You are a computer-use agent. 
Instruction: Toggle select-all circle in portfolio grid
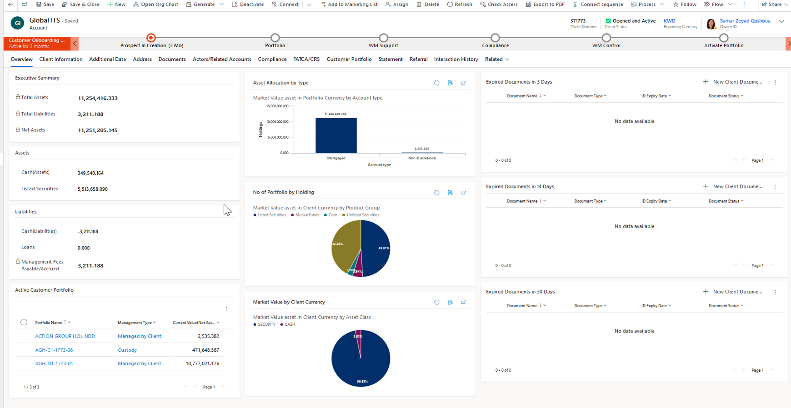click(24, 323)
